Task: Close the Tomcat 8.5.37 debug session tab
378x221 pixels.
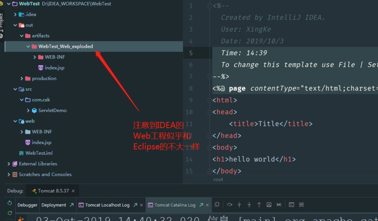Action: point(73,191)
